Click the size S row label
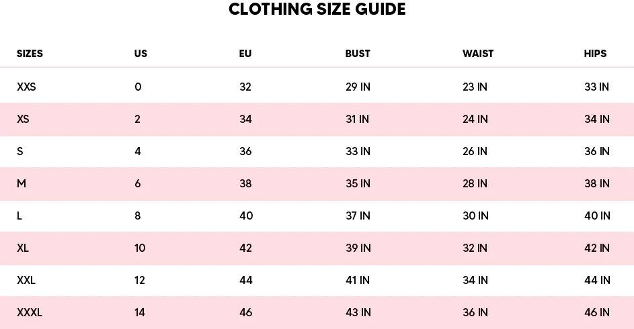Image resolution: width=634 pixels, height=329 pixels. click(20, 151)
